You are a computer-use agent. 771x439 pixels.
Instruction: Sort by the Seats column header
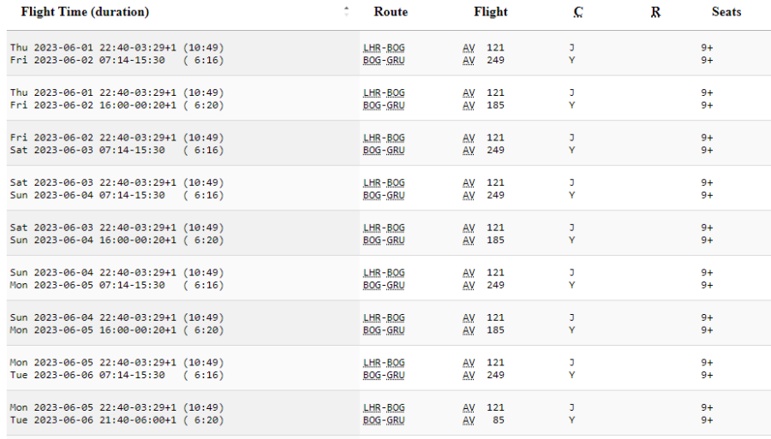[x=726, y=12]
